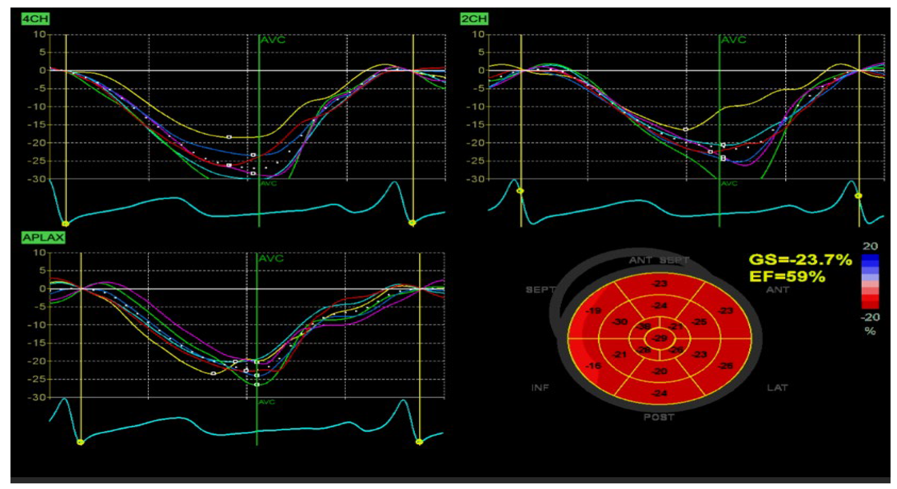Click right yellow ECG marker dot in APLAX
The width and height of the screenshot is (897, 489).
coord(419,442)
